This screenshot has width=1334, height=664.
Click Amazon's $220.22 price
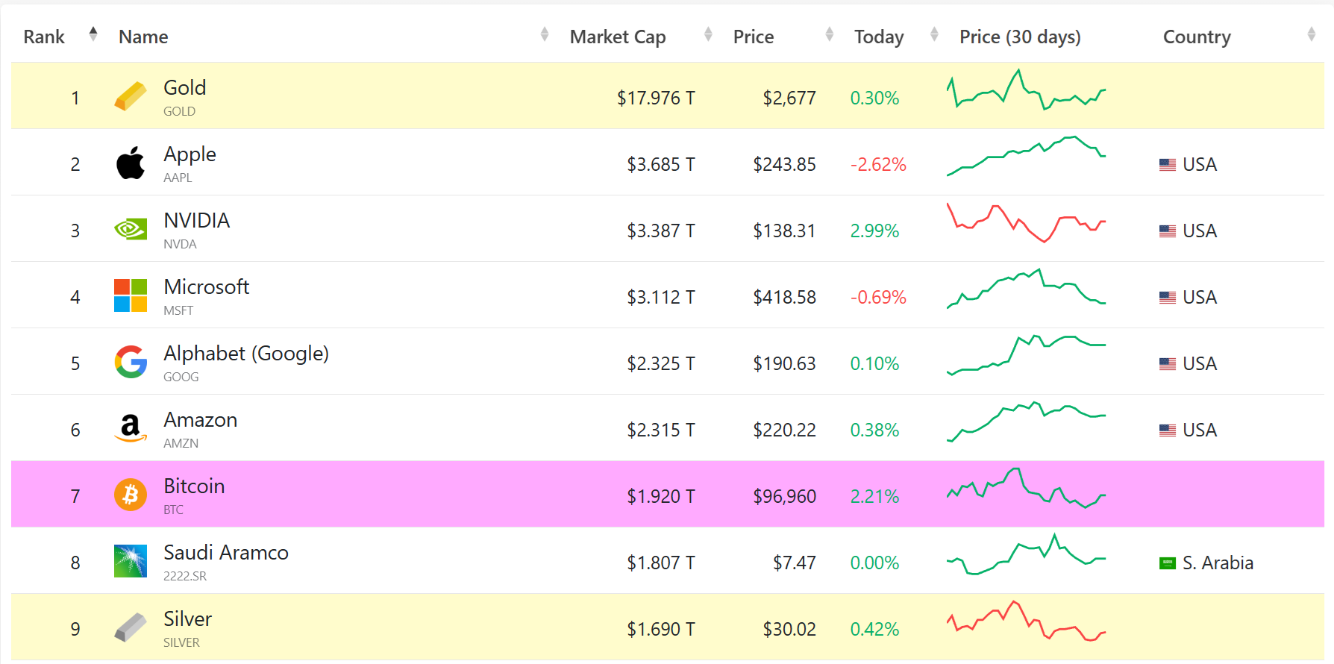784,430
